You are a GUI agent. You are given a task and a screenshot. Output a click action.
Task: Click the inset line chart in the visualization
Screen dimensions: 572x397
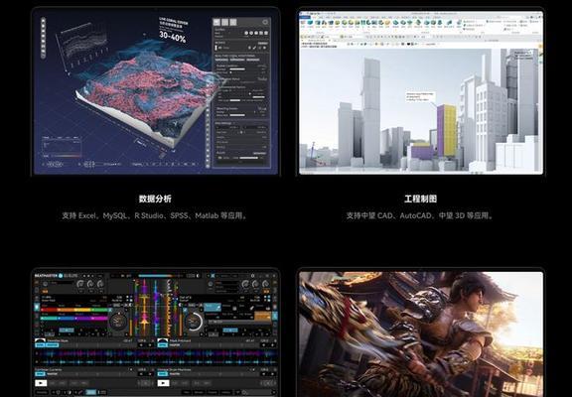pos(83,47)
